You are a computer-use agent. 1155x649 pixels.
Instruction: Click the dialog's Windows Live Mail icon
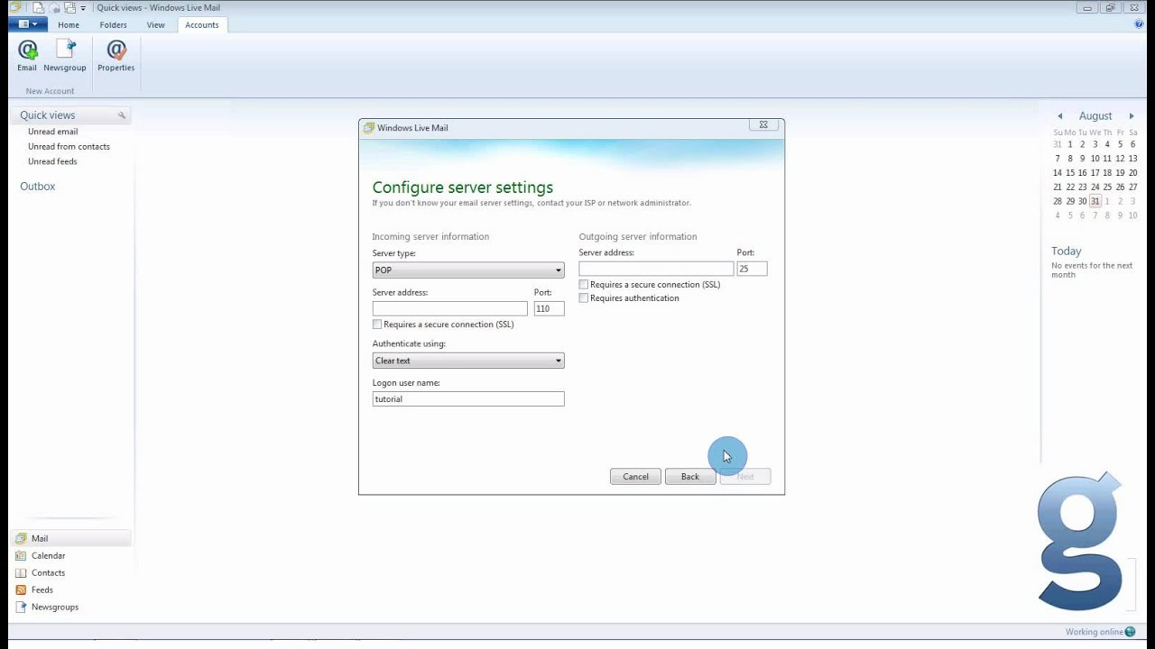pos(368,128)
